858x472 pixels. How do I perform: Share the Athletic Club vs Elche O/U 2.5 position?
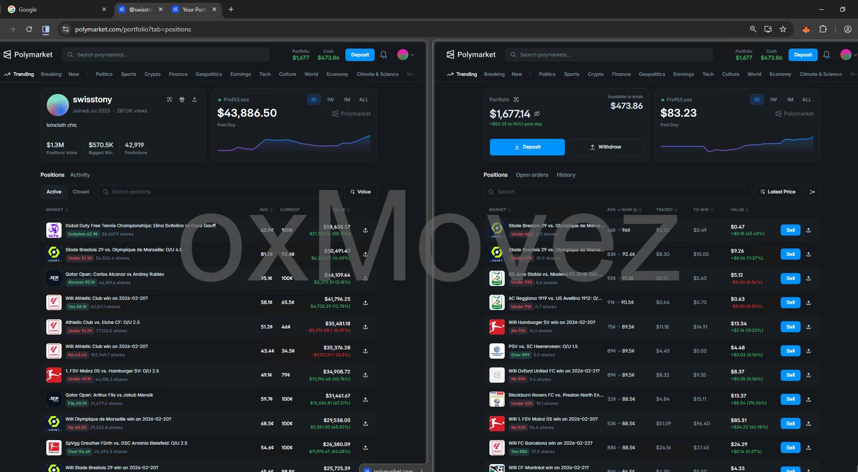tap(365, 327)
